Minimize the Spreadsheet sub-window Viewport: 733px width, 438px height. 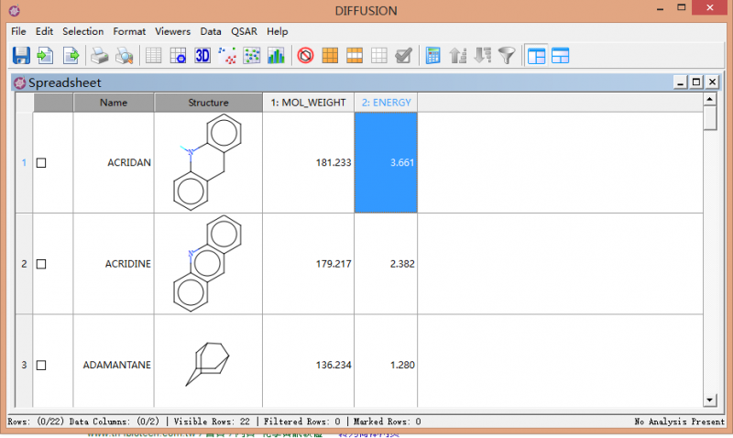(681, 82)
